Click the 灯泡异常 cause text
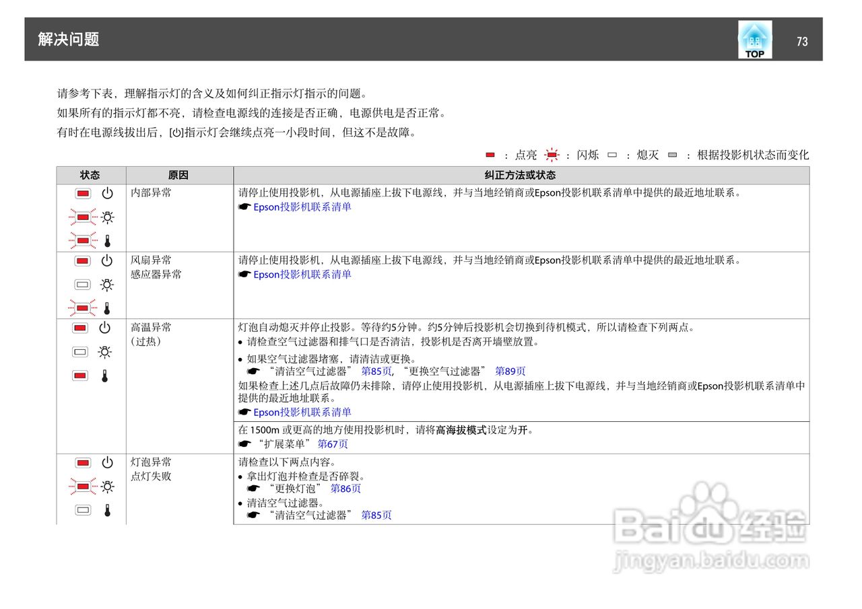Viewport: 862px width, 609px height. [x=151, y=462]
